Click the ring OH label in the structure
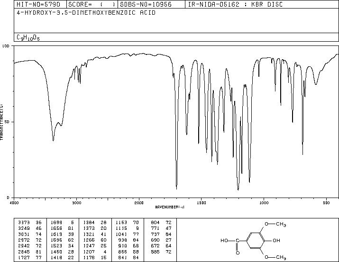The height and width of the screenshot is (262, 339). coord(276,240)
